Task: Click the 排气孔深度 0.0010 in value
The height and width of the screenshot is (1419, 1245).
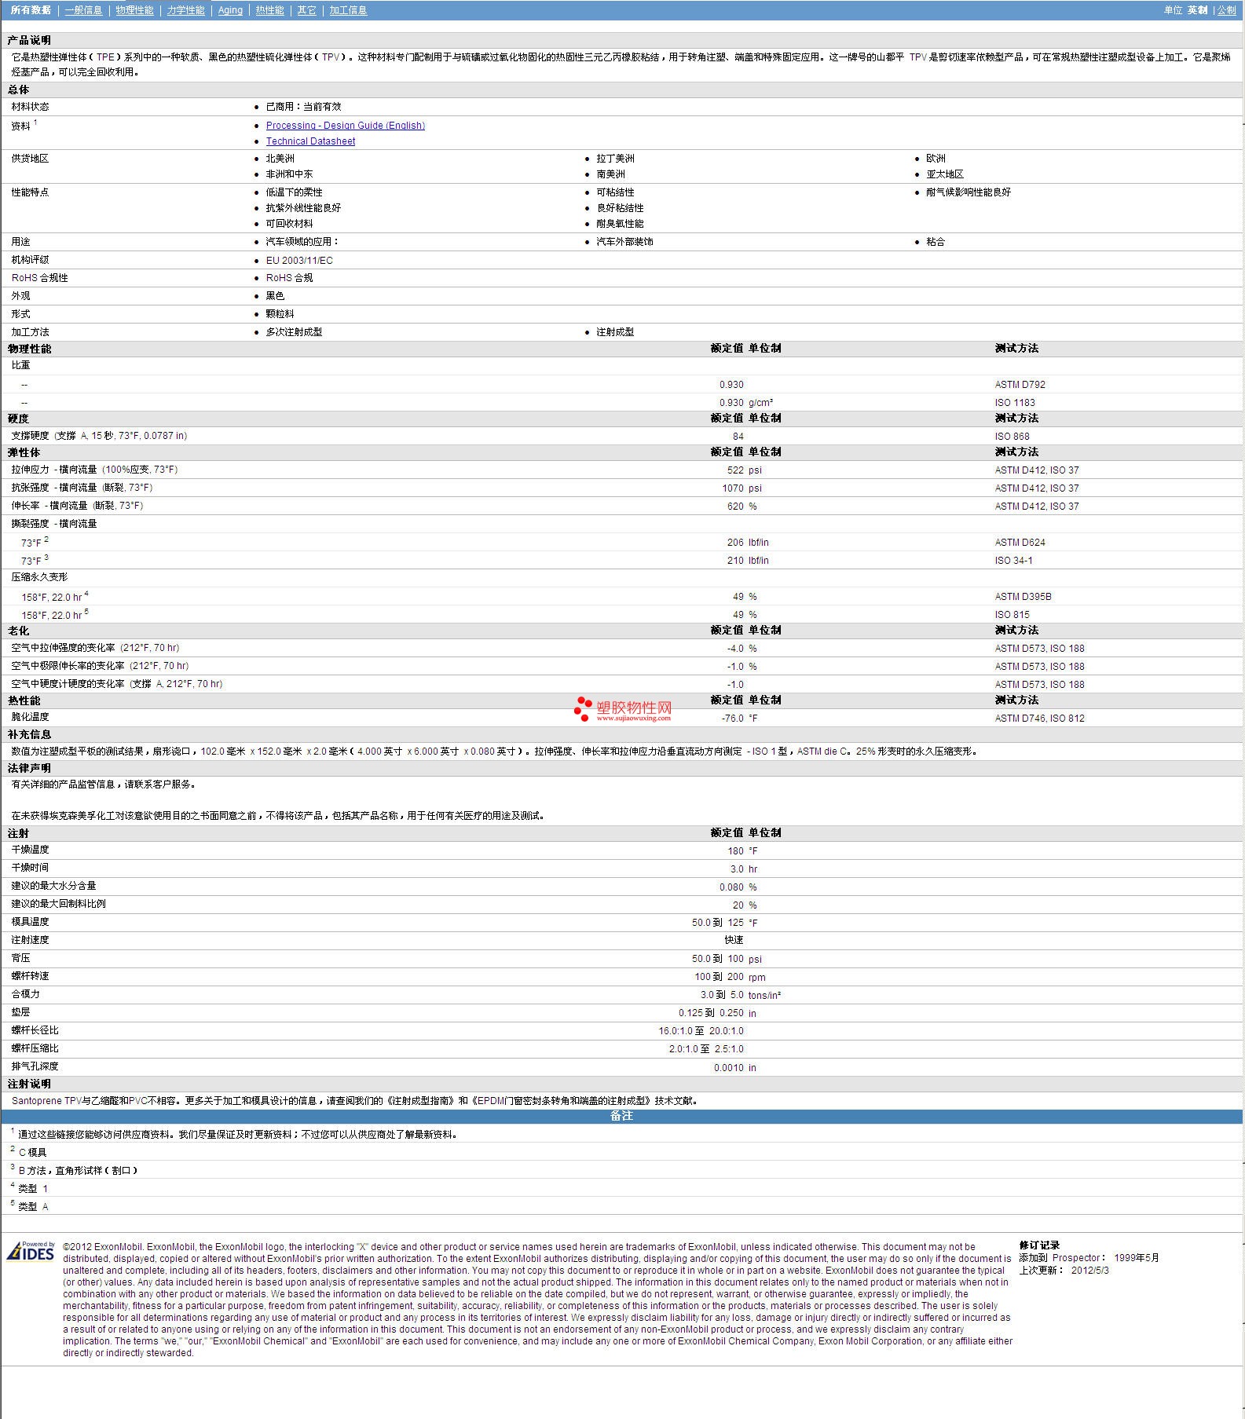Action: pyautogui.click(x=735, y=1068)
